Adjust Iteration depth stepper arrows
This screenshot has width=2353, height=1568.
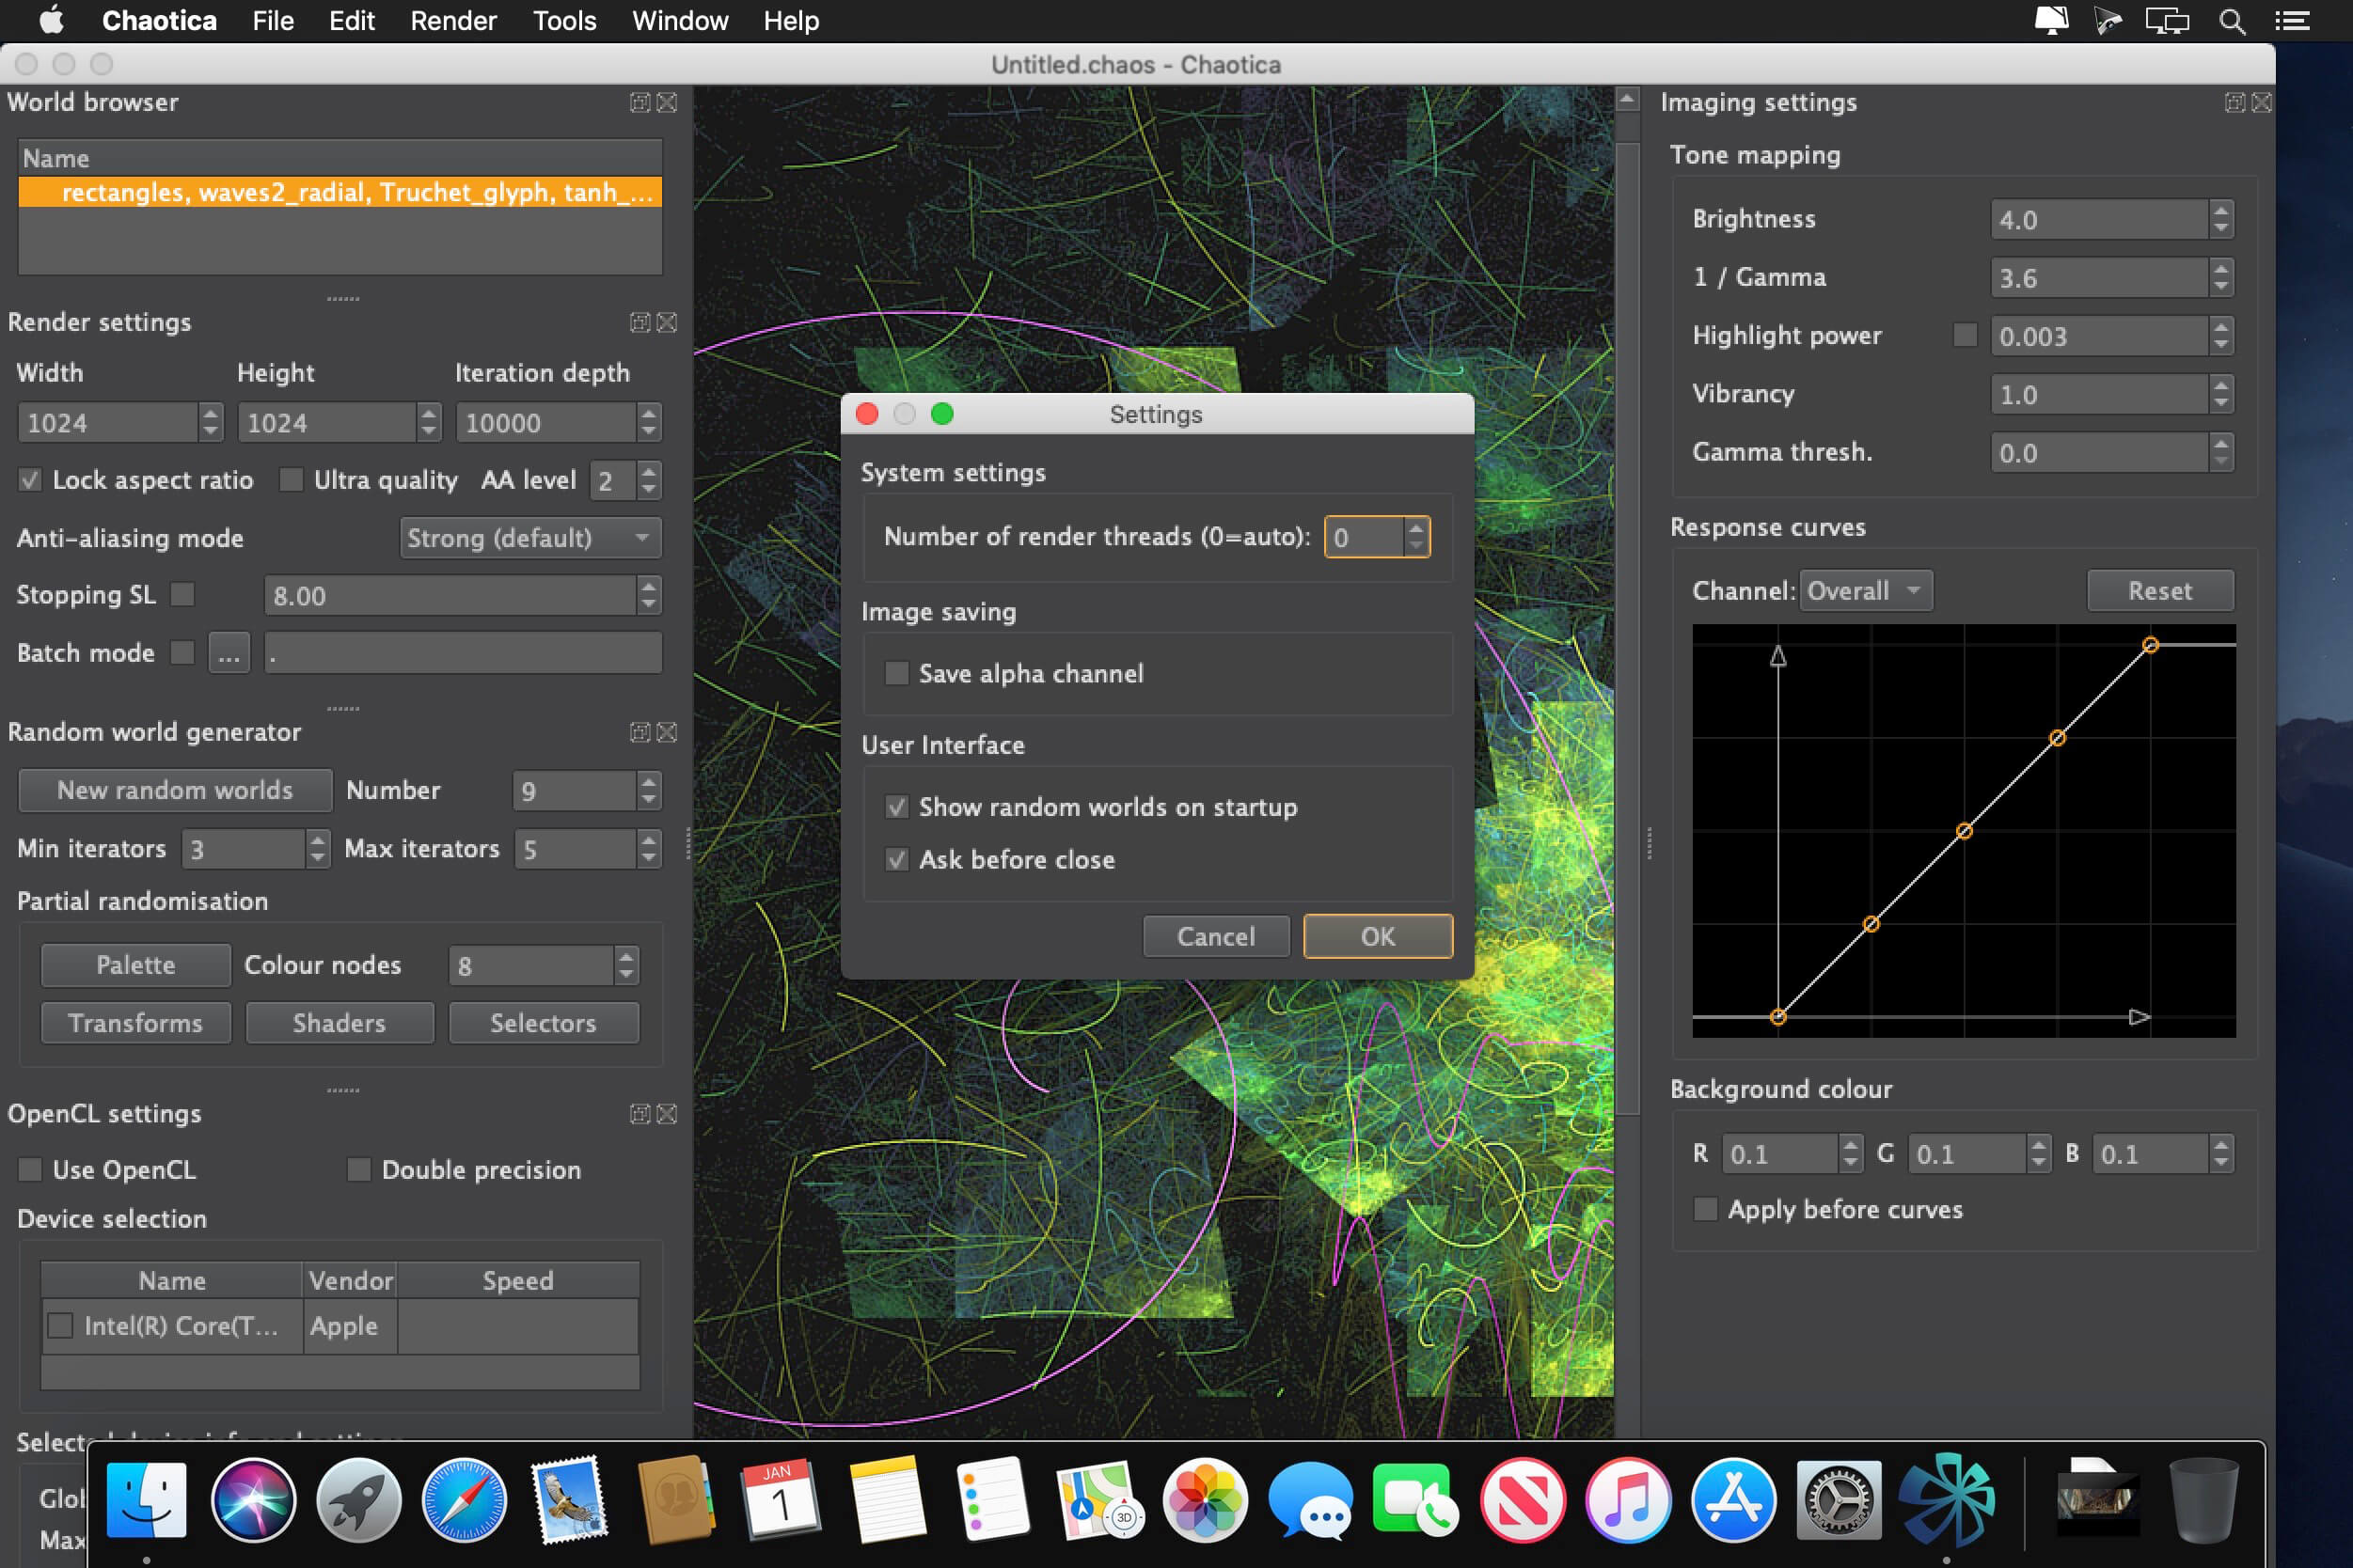point(649,422)
